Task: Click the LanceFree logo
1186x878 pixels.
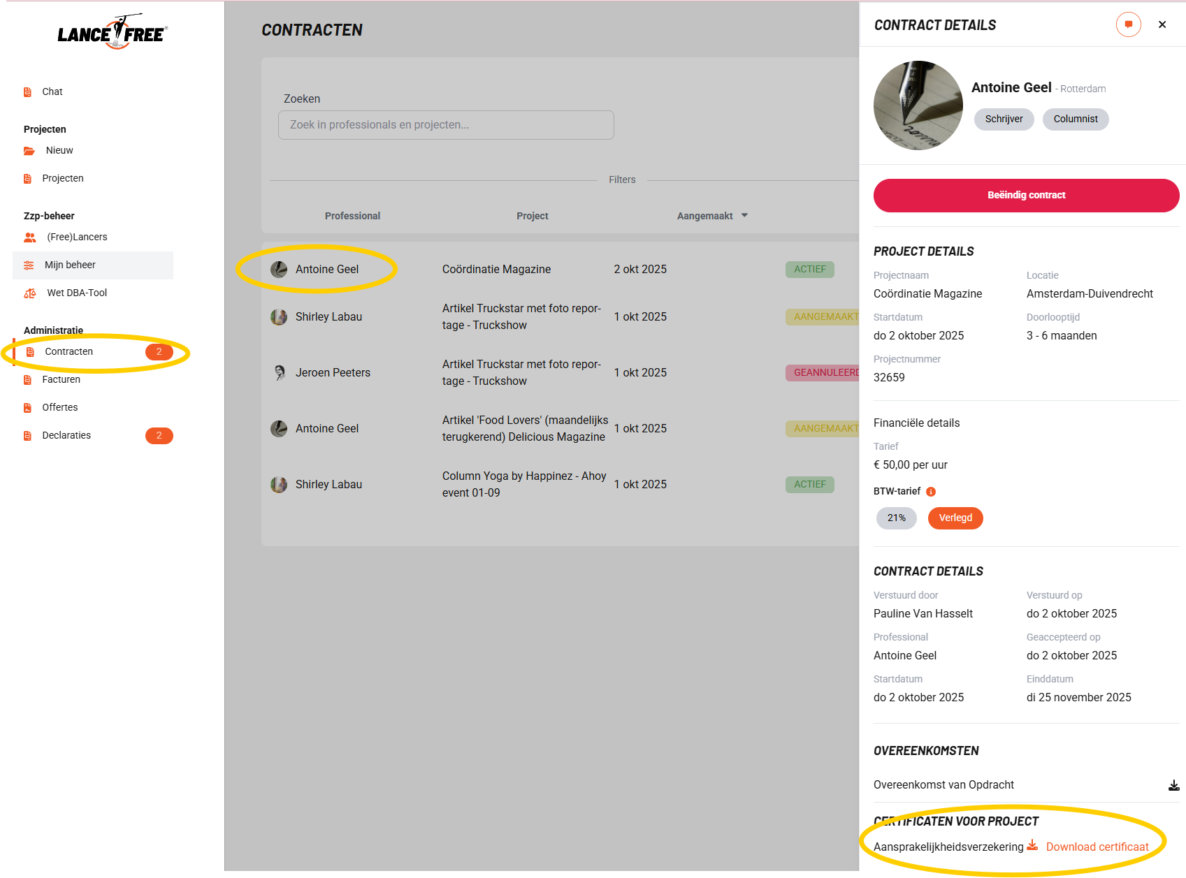Action: click(113, 33)
